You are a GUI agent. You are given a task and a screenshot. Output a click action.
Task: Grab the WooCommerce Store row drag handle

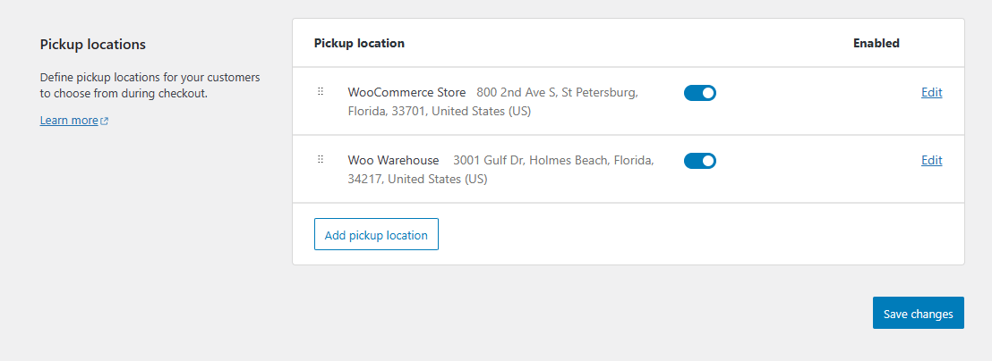click(x=321, y=91)
